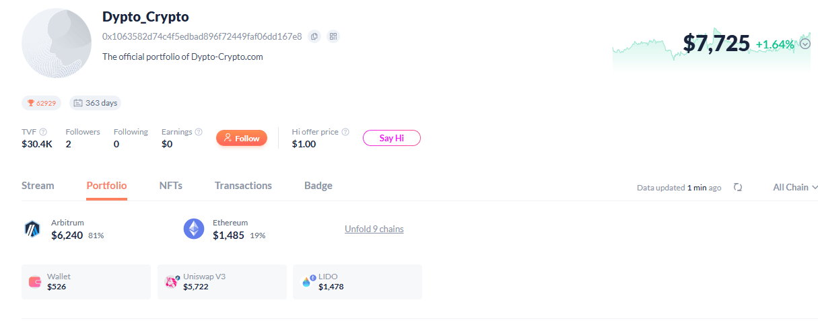The height and width of the screenshot is (325, 818).
Task: Click the Hi offer price help icon
Action: pos(345,132)
